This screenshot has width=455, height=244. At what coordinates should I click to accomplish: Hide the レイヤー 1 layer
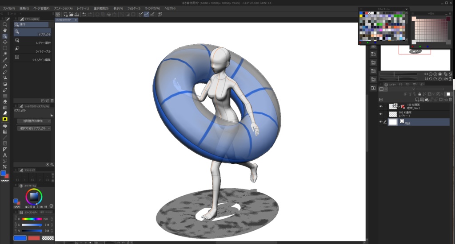381,114
